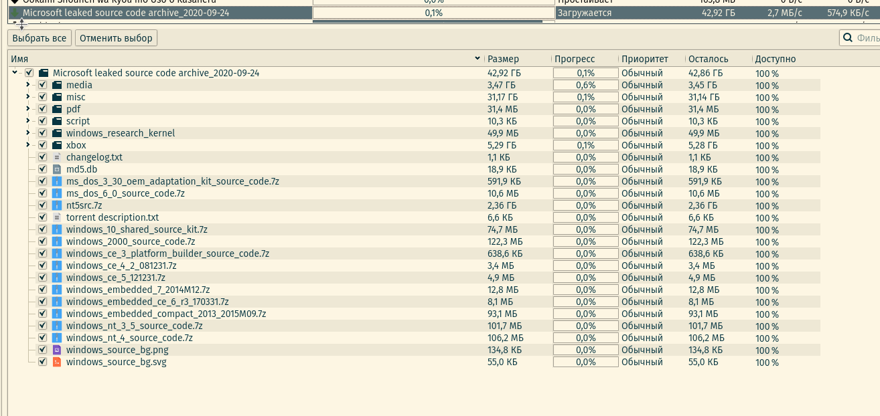Click the windows_2000_source_code.7z archive icon
Viewport: 880px width, 416px height.
[x=57, y=241]
